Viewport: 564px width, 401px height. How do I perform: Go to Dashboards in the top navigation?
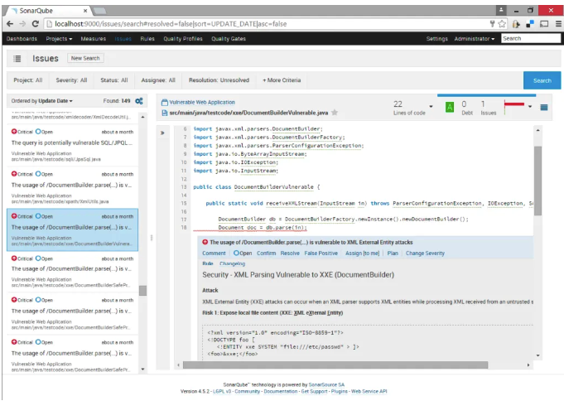[22, 38]
